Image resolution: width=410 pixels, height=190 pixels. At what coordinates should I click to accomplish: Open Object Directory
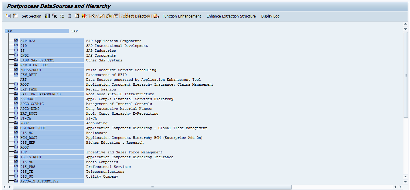[x=136, y=16]
